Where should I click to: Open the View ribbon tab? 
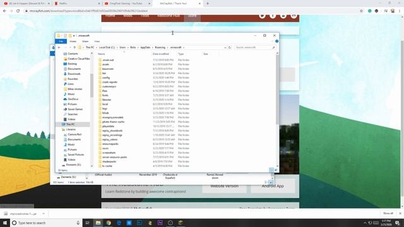[97, 41]
